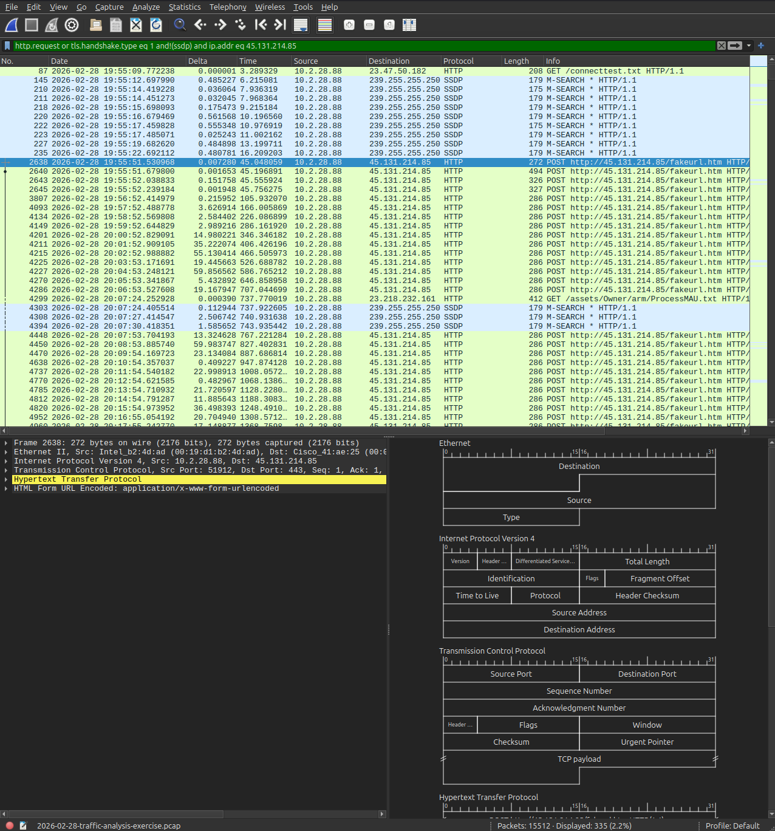
Task: Click the Profile: Default status text
Action: tap(732, 826)
